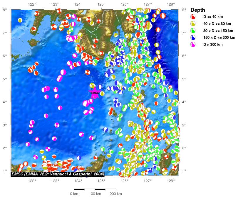The height and width of the screenshot is (198, 238).
Task: Click the '200 km' scale bar label
Action: (x=115, y=194)
